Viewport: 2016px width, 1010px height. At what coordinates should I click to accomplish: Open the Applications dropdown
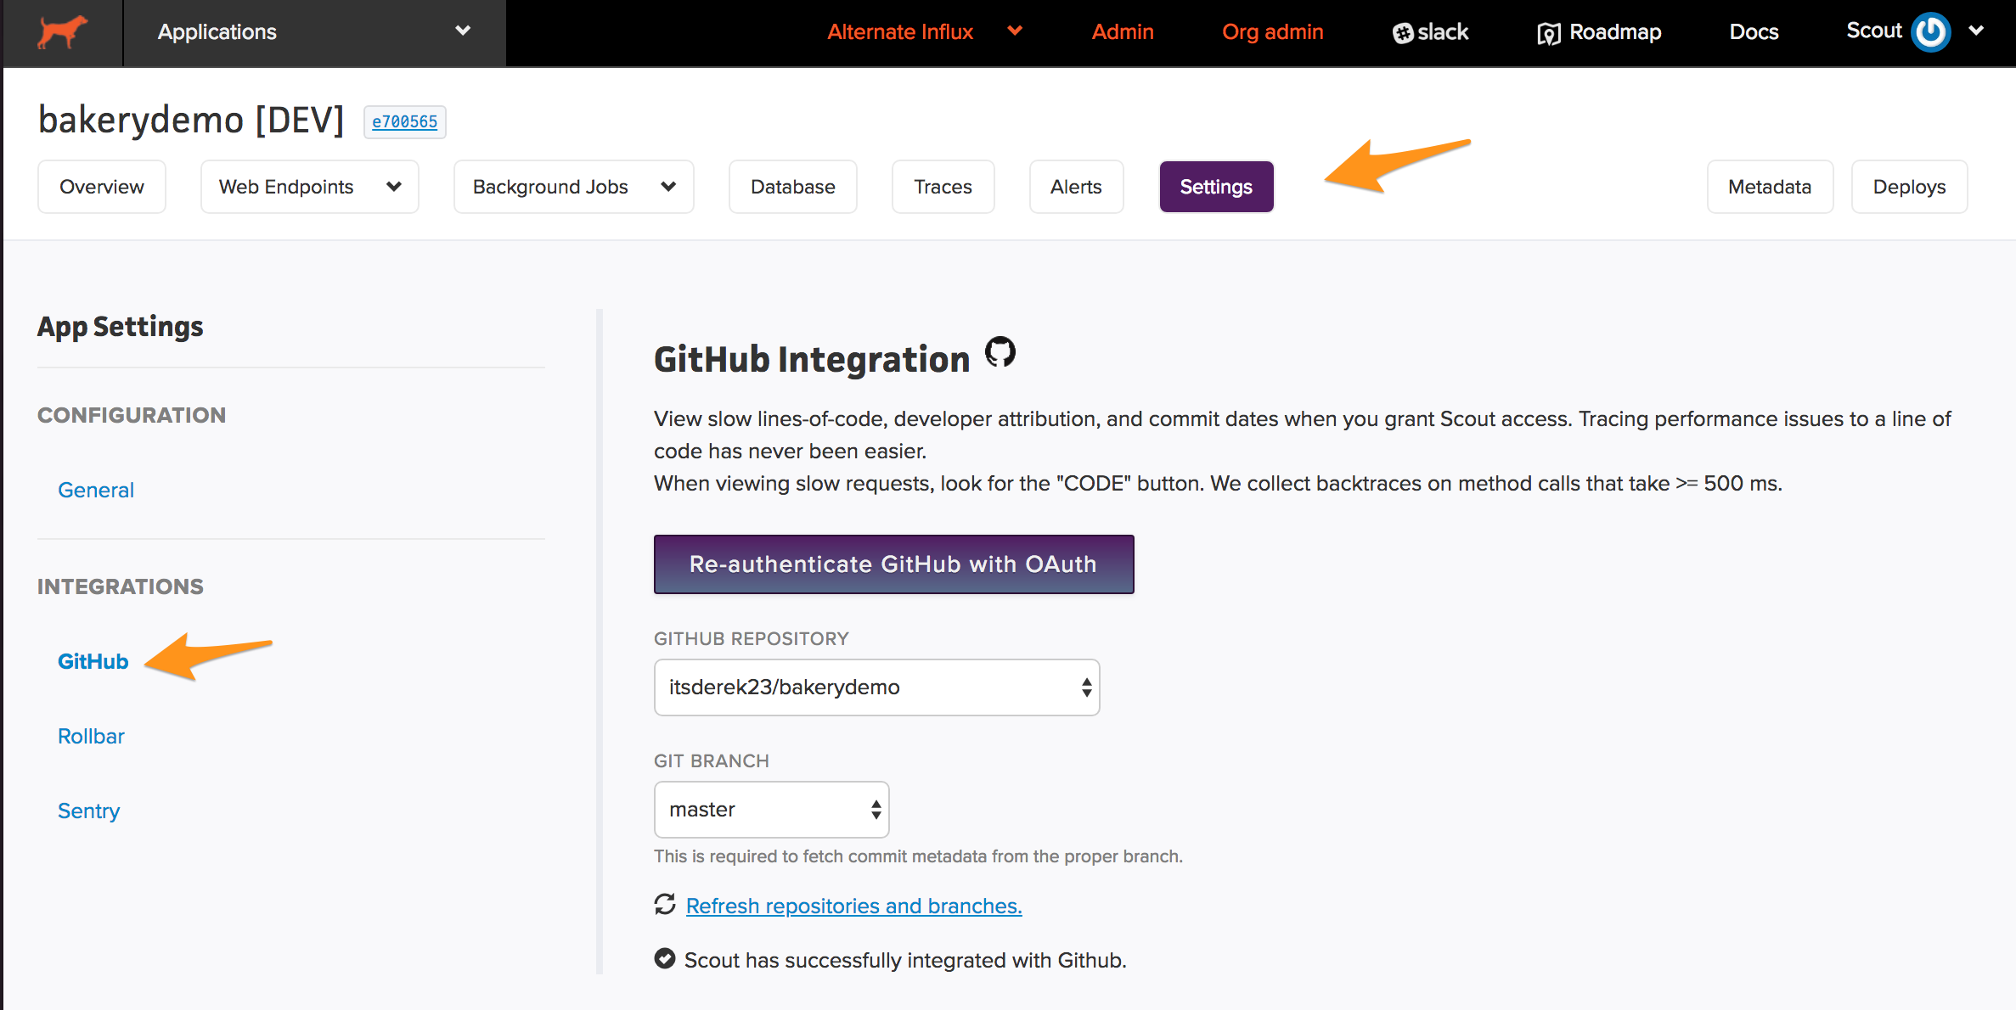click(x=314, y=32)
